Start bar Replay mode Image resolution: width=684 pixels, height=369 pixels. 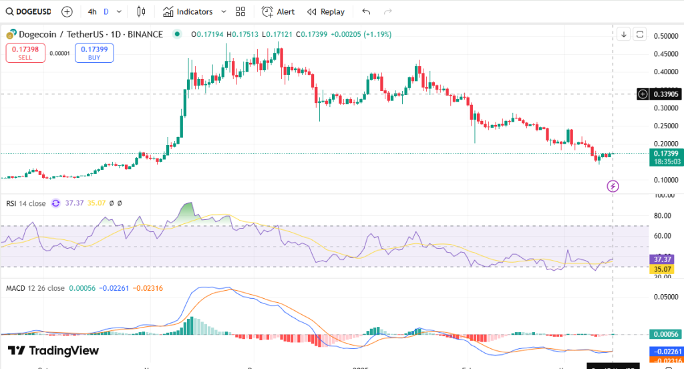tap(326, 12)
